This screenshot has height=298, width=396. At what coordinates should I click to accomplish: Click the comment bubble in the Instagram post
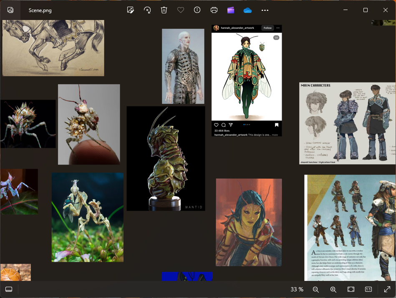pyautogui.click(x=224, y=125)
